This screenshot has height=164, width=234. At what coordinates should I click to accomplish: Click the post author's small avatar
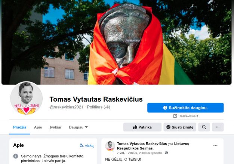(110, 146)
